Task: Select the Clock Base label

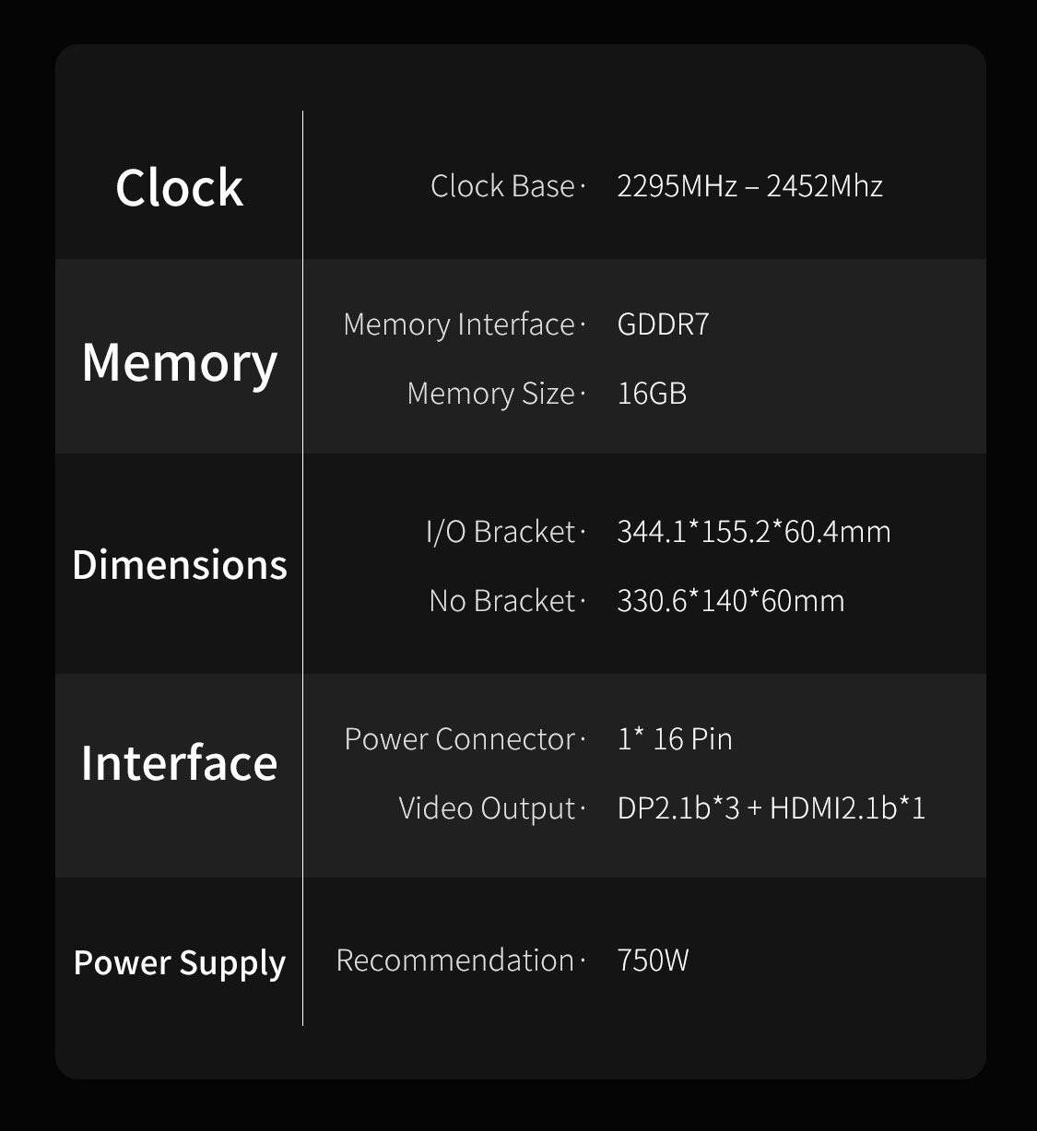Action: pos(502,186)
